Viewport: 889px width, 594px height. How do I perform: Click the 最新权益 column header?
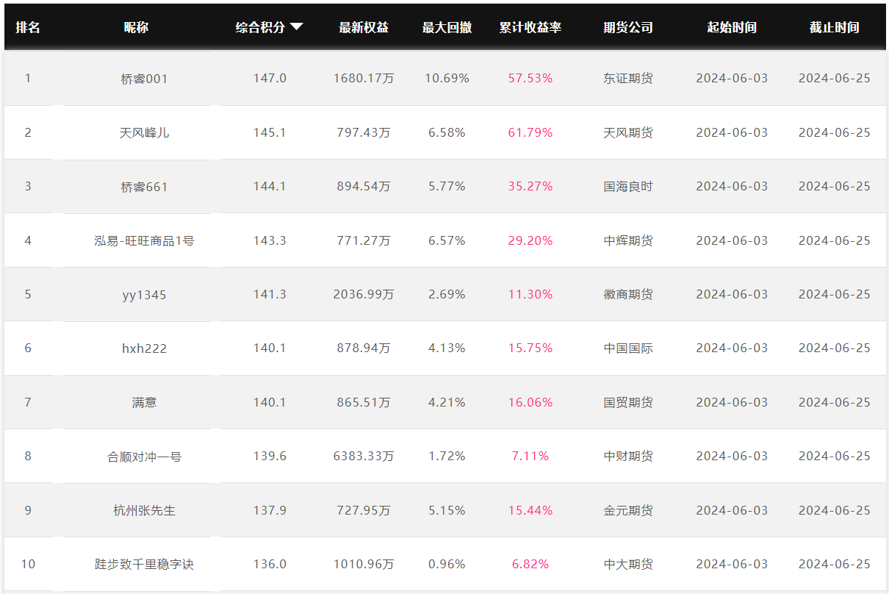click(364, 27)
